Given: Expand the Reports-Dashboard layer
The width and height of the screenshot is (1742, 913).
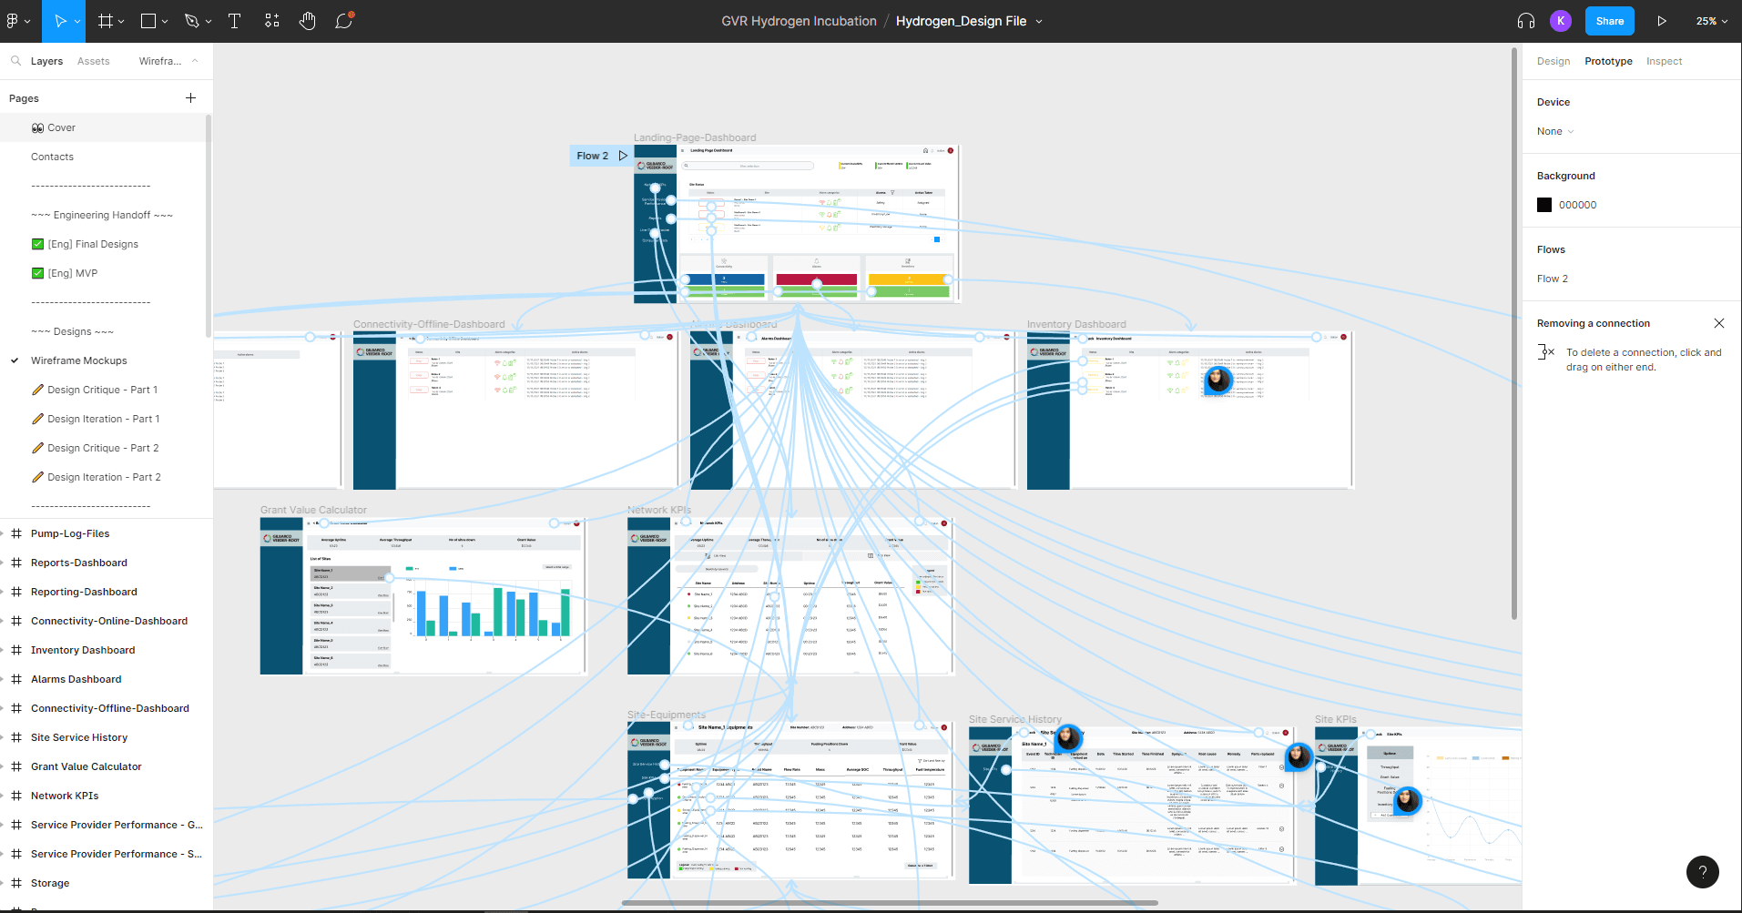Looking at the screenshot, I should (x=4, y=563).
